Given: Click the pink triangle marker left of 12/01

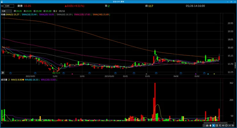Looking at the screenshot, I should pos(72,74).
